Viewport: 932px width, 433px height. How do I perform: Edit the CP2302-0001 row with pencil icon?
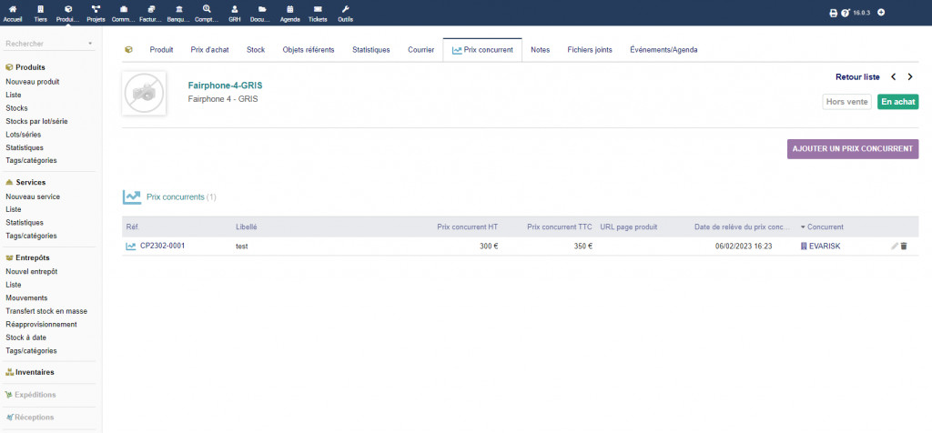tap(895, 246)
